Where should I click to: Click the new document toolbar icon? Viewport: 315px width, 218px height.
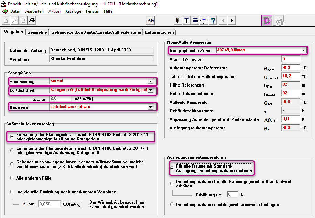tap(6, 21)
